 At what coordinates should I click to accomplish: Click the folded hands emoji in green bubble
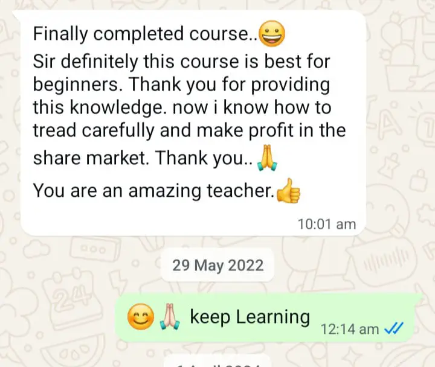coord(170,317)
